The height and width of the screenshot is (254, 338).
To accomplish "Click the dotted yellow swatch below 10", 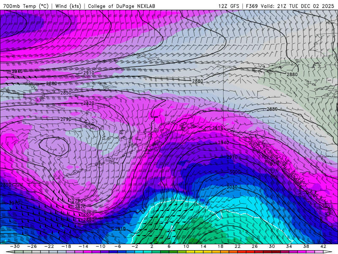I will click(x=191, y=252).
